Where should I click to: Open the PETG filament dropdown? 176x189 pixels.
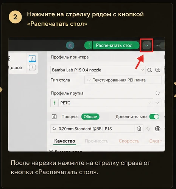pos(106,103)
